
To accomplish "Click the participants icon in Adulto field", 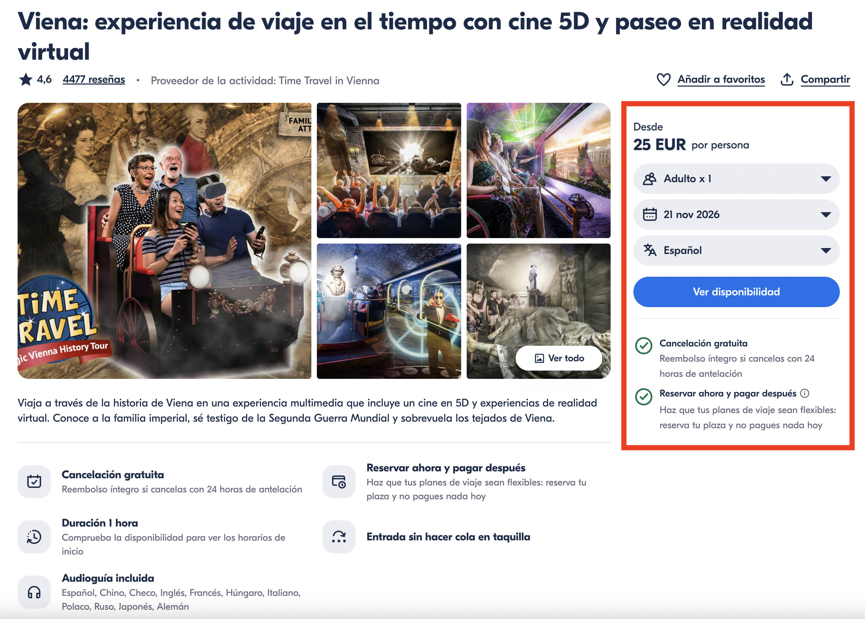I will 650,179.
